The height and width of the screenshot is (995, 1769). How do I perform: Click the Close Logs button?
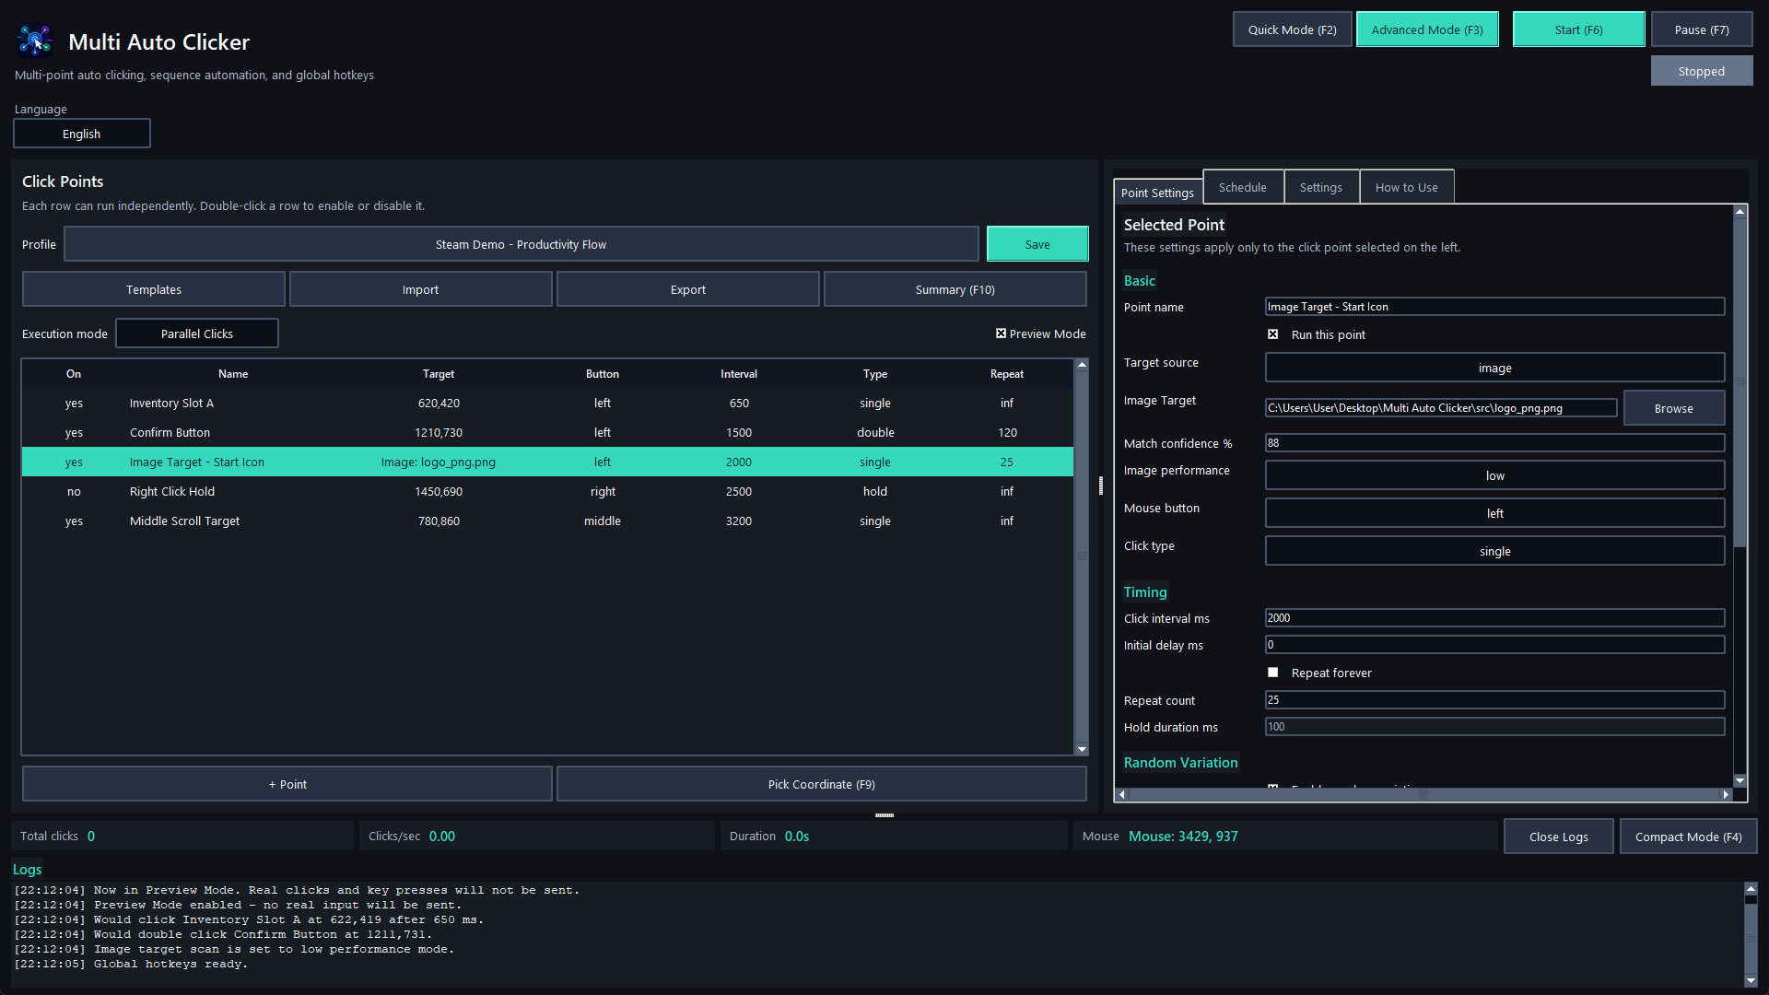(1558, 837)
